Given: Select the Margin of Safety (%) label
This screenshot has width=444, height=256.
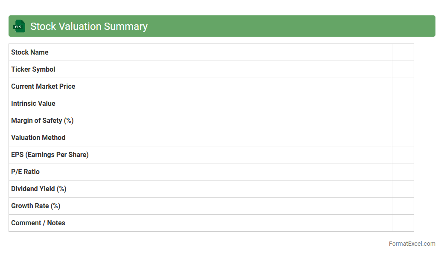Looking at the screenshot, I should click(42, 120).
